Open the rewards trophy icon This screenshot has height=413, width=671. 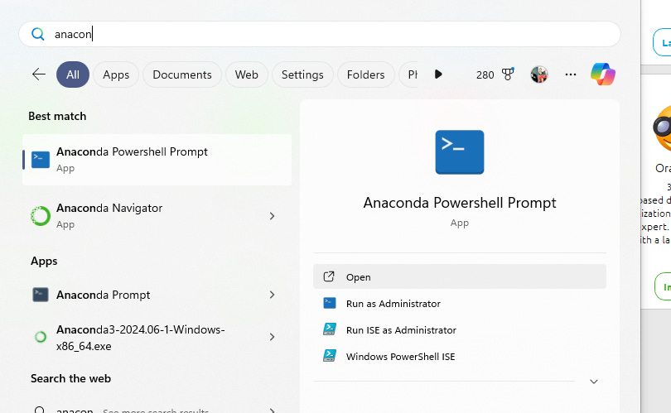click(508, 74)
